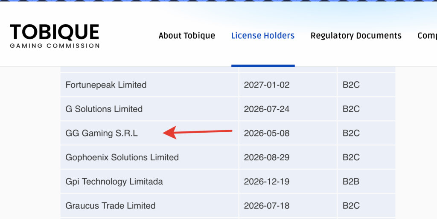This screenshot has height=219, width=437.
Task: Click the GG Gaming S.R.L name
Action: [x=102, y=134]
